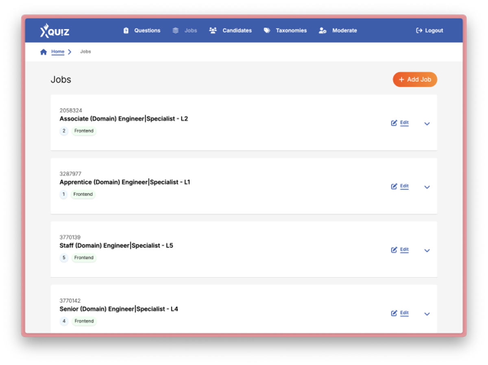Click the Candidates people icon
The width and height of the screenshot is (488, 365).
(213, 30)
